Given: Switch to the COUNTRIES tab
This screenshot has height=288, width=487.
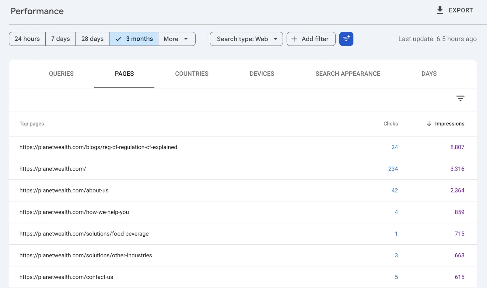Looking at the screenshot, I should point(192,74).
